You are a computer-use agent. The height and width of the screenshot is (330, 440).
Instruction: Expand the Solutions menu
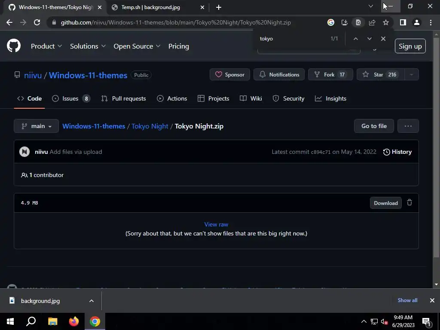tap(88, 46)
